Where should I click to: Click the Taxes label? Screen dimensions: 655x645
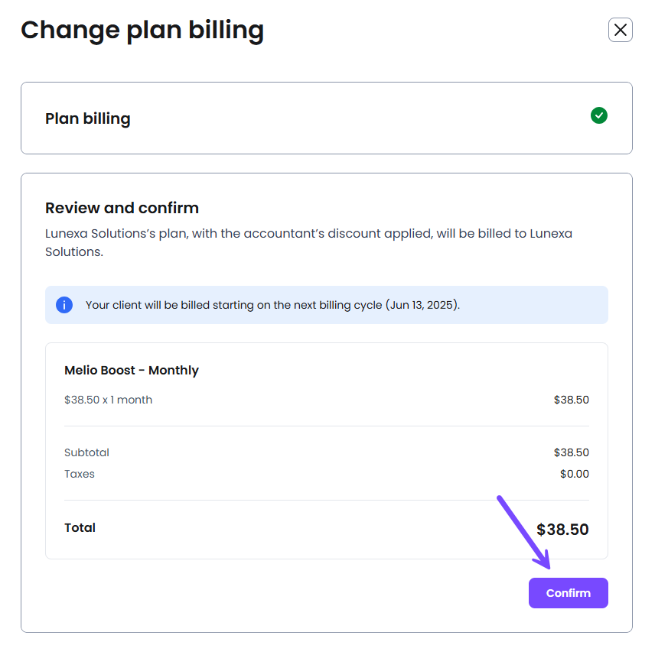pyautogui.click(x=80, y=474)
